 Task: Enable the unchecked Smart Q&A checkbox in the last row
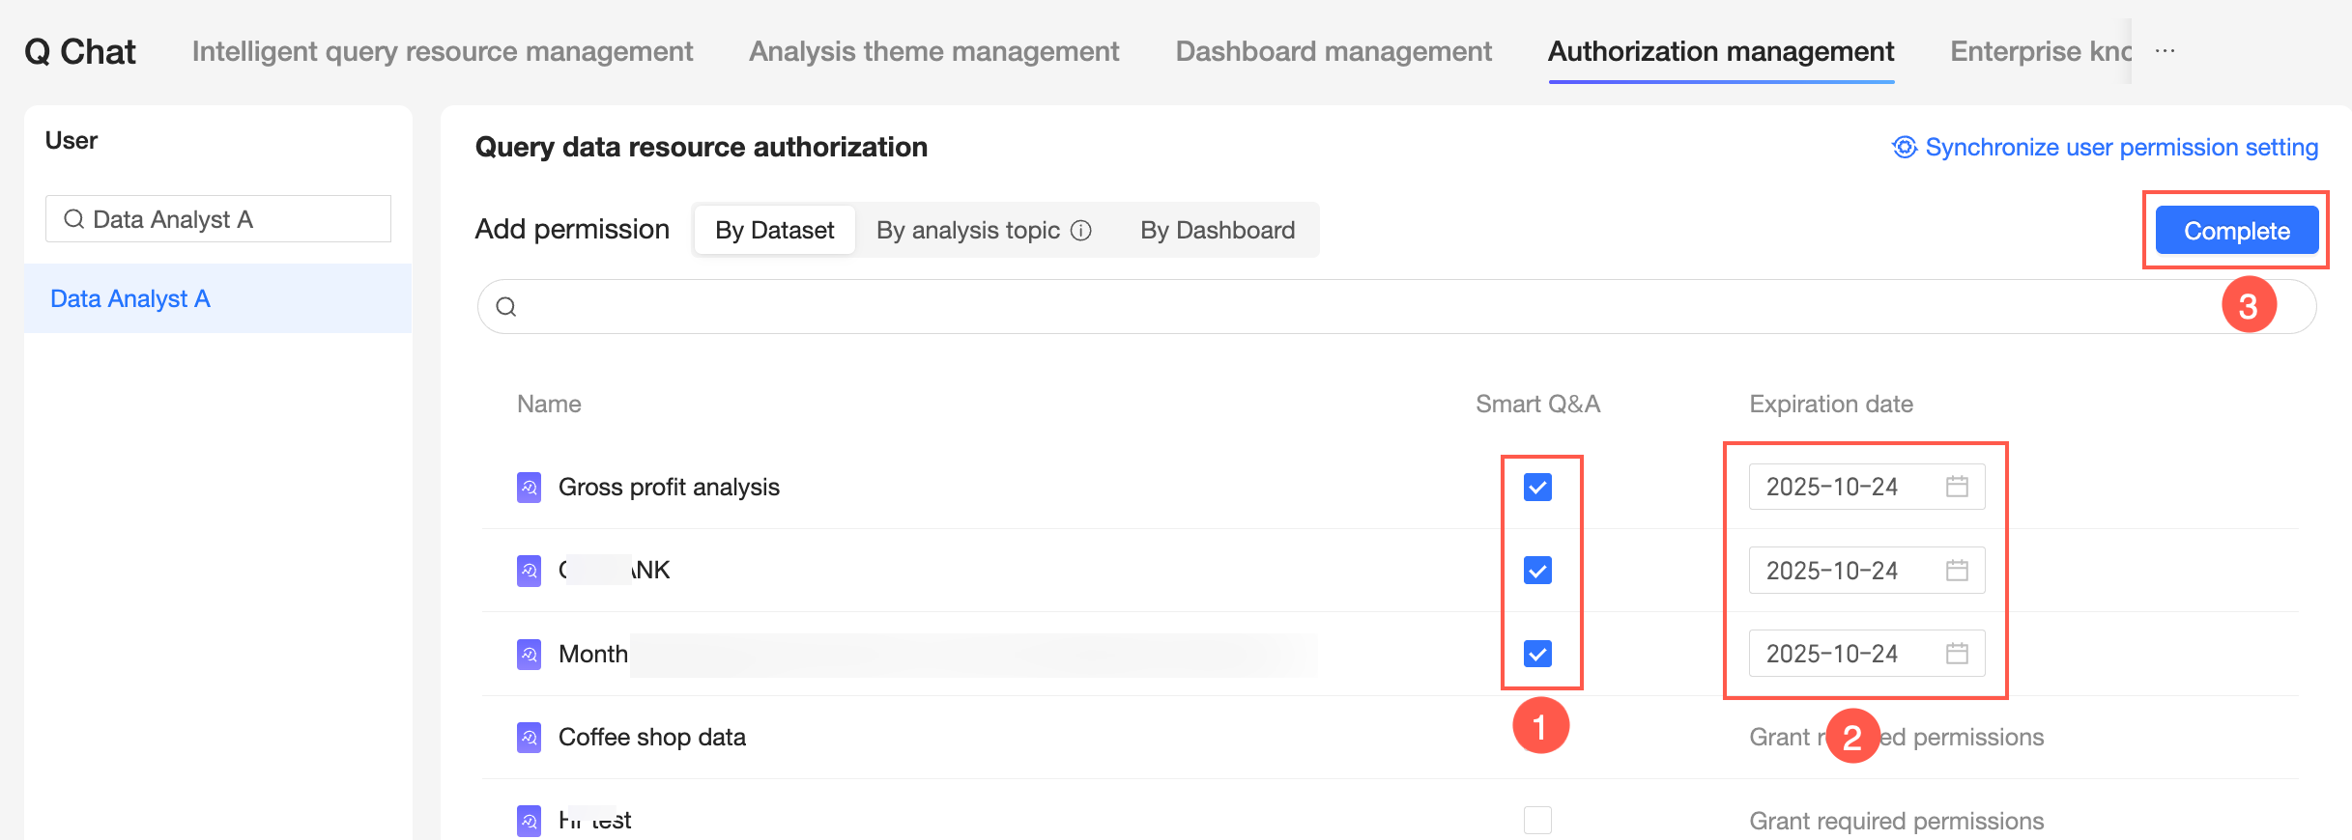click(1537, 821)
